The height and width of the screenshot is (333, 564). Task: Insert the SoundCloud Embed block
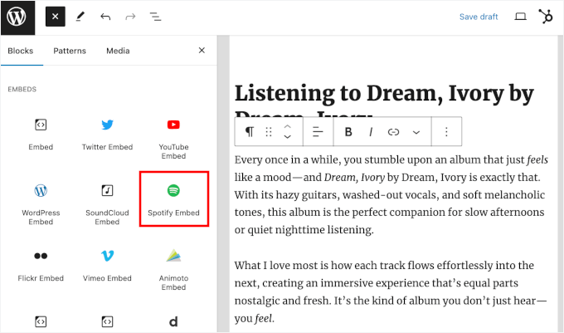tap(107, 198)
